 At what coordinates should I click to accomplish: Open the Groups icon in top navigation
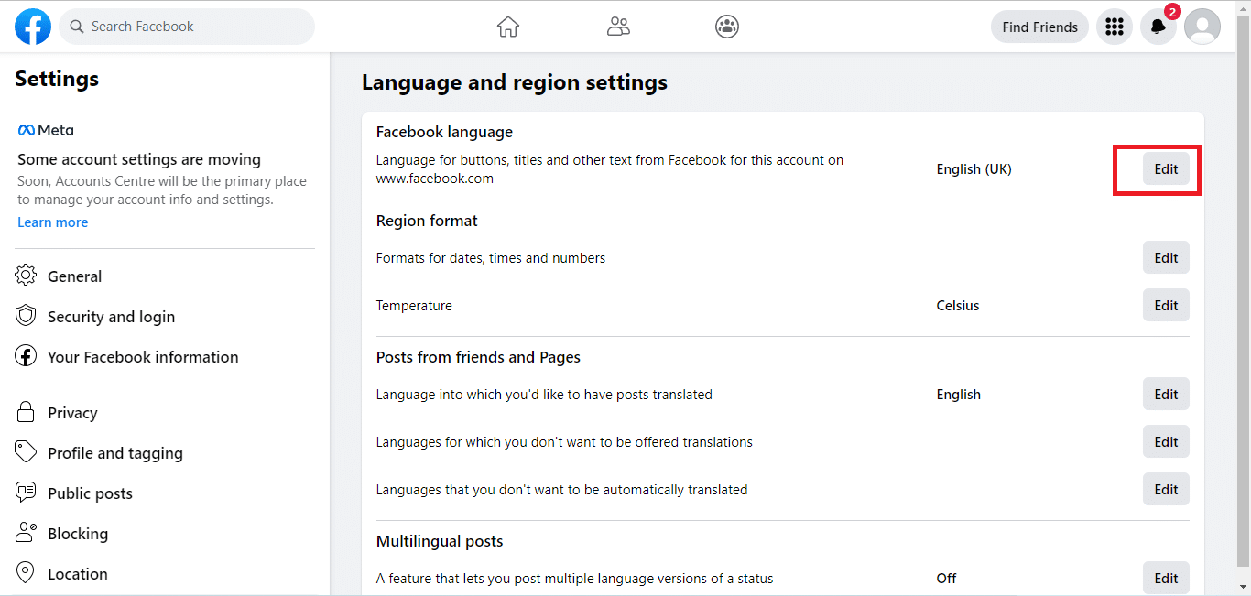727,27
